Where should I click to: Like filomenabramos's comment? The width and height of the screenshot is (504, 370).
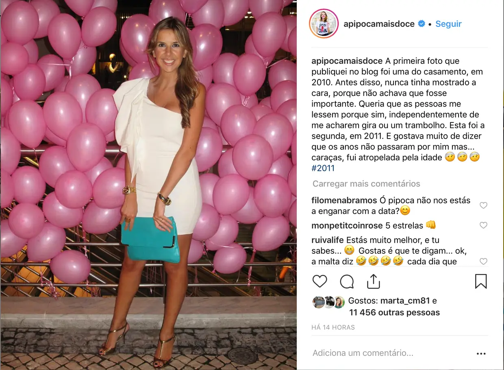coord(483,205)
